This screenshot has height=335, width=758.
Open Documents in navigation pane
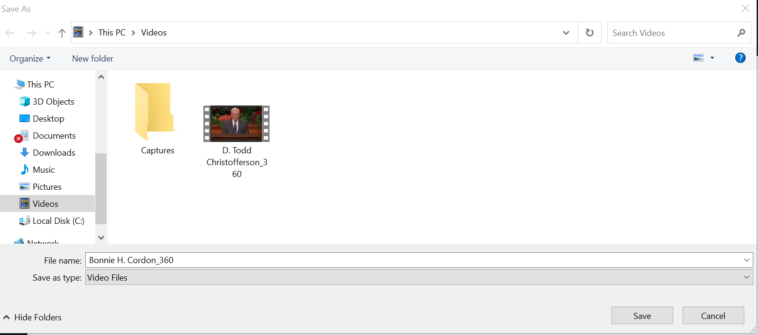pyautogui.click(x=54, y=136)
